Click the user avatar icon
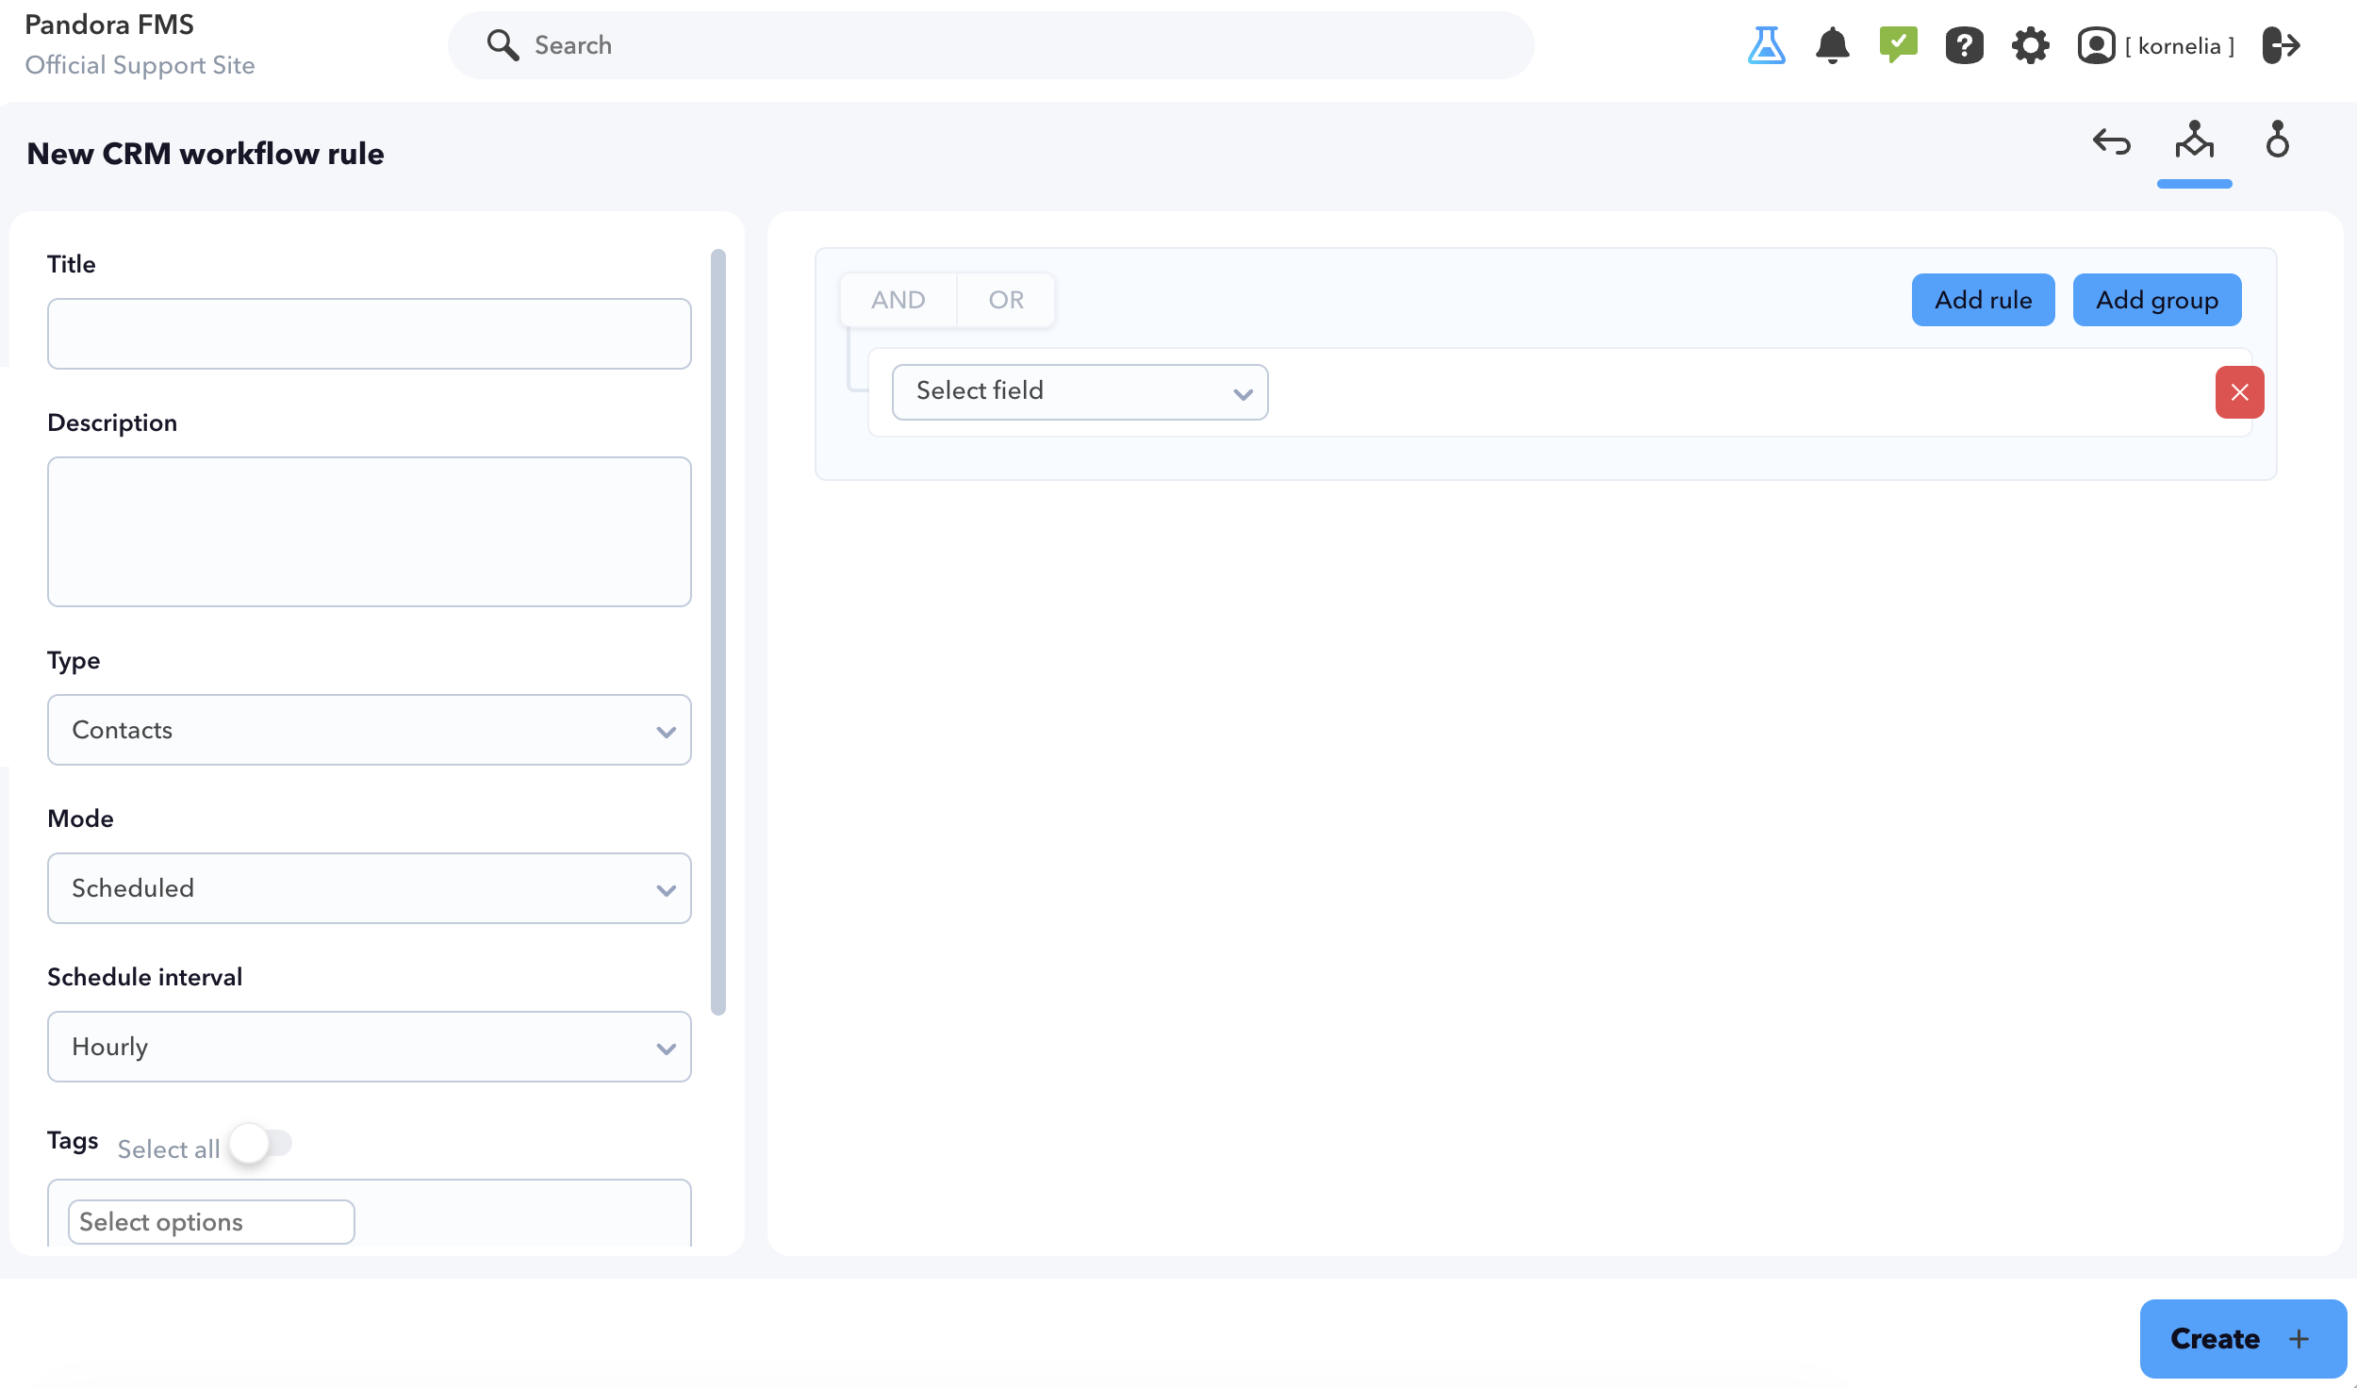 pos(2096,45)
